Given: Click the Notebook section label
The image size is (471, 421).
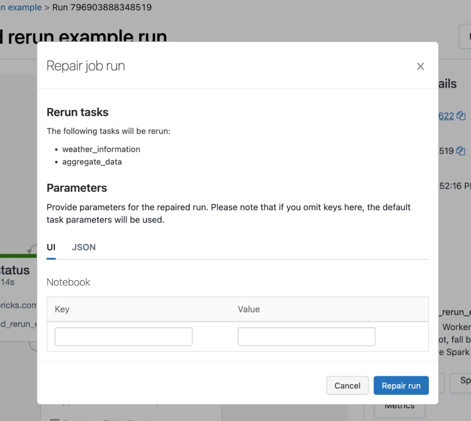Looking at the screenshot, I should tap(68, 282).
